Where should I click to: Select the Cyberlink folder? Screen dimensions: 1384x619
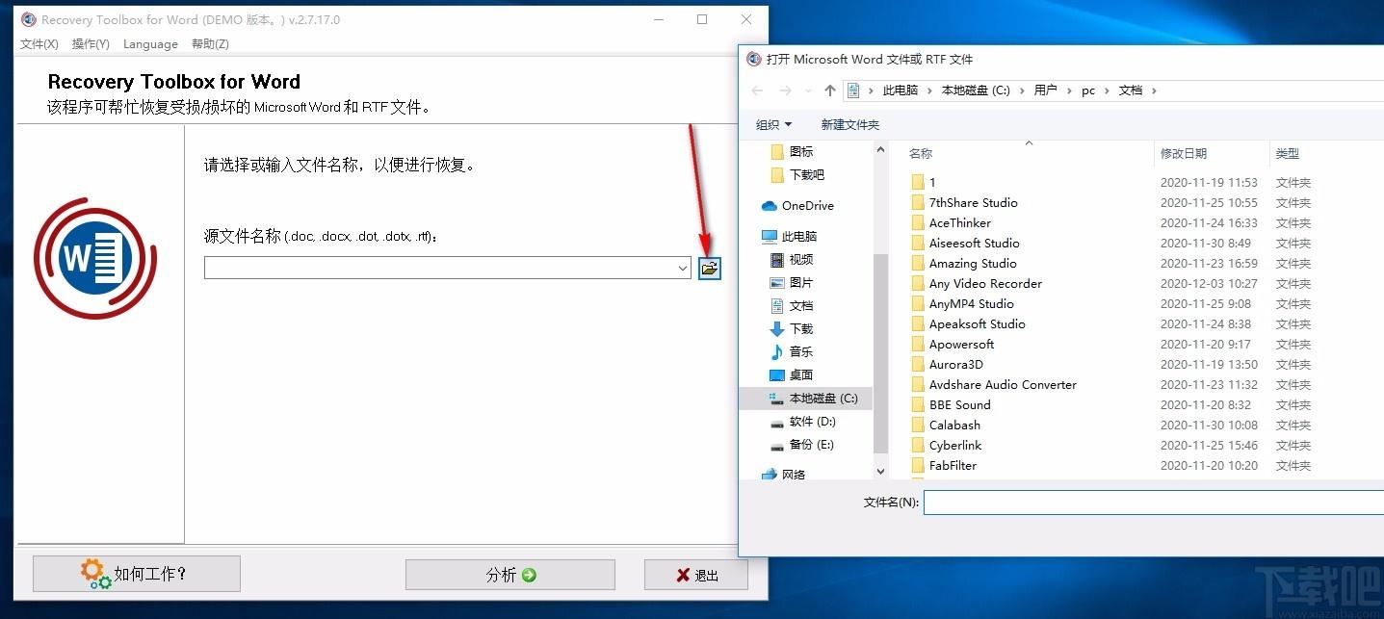[x=955, y=446]
